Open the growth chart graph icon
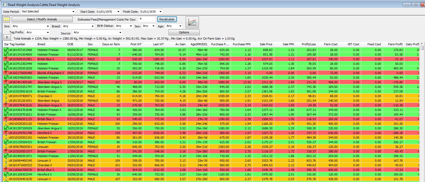 (x=192, y=23)
